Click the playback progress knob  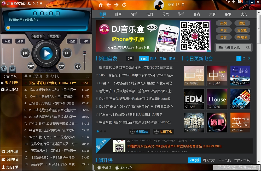(8, 28)
